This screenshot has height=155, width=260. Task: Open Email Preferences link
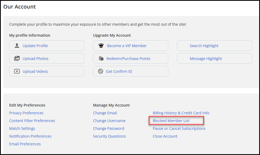(25, 144)
